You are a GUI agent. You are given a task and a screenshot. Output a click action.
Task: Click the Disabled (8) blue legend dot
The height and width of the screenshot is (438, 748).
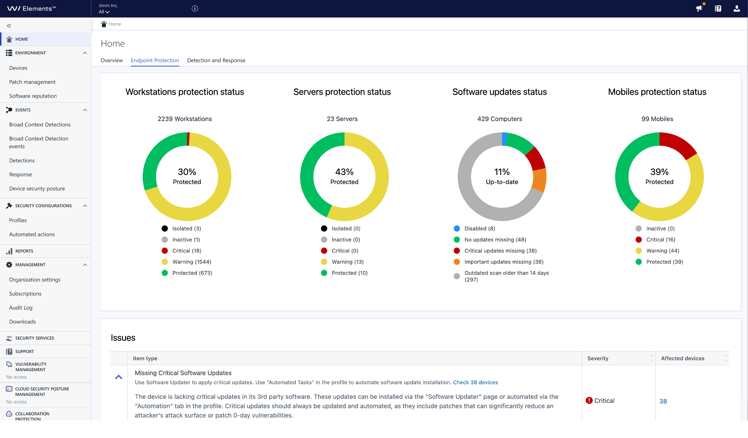click(x=457, y=229)
